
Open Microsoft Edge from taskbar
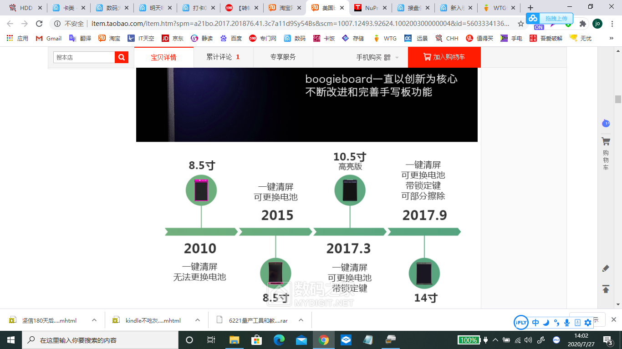[x=279, y=340]
